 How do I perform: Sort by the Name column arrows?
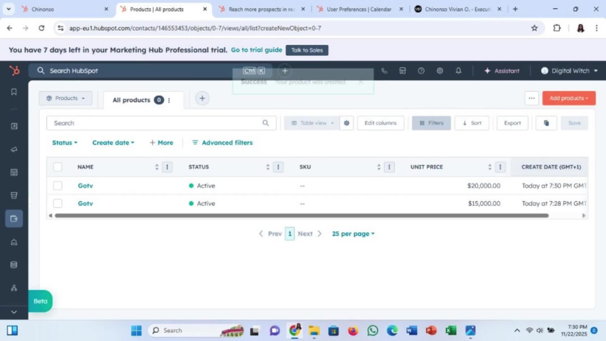point(156,167)
